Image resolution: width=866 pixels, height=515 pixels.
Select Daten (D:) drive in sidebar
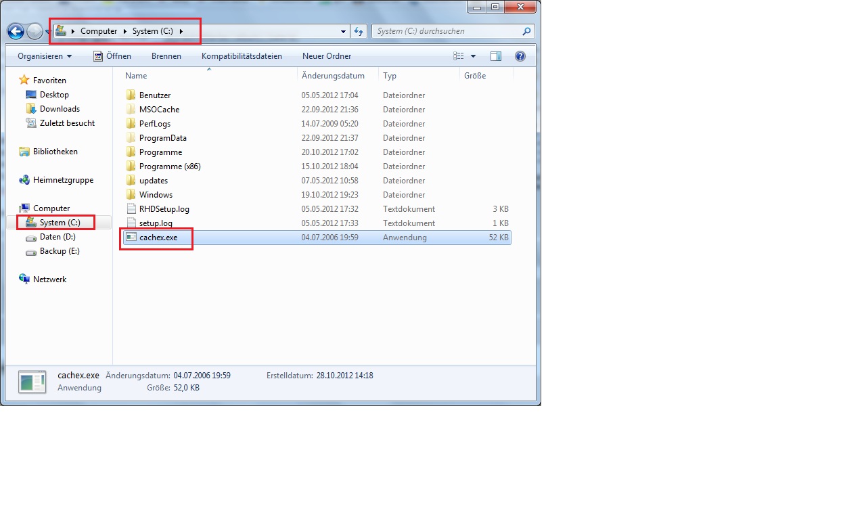coord(58,237)
